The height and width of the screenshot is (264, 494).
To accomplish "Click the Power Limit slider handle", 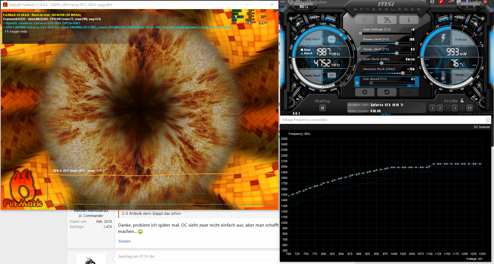I will point(397,43).
